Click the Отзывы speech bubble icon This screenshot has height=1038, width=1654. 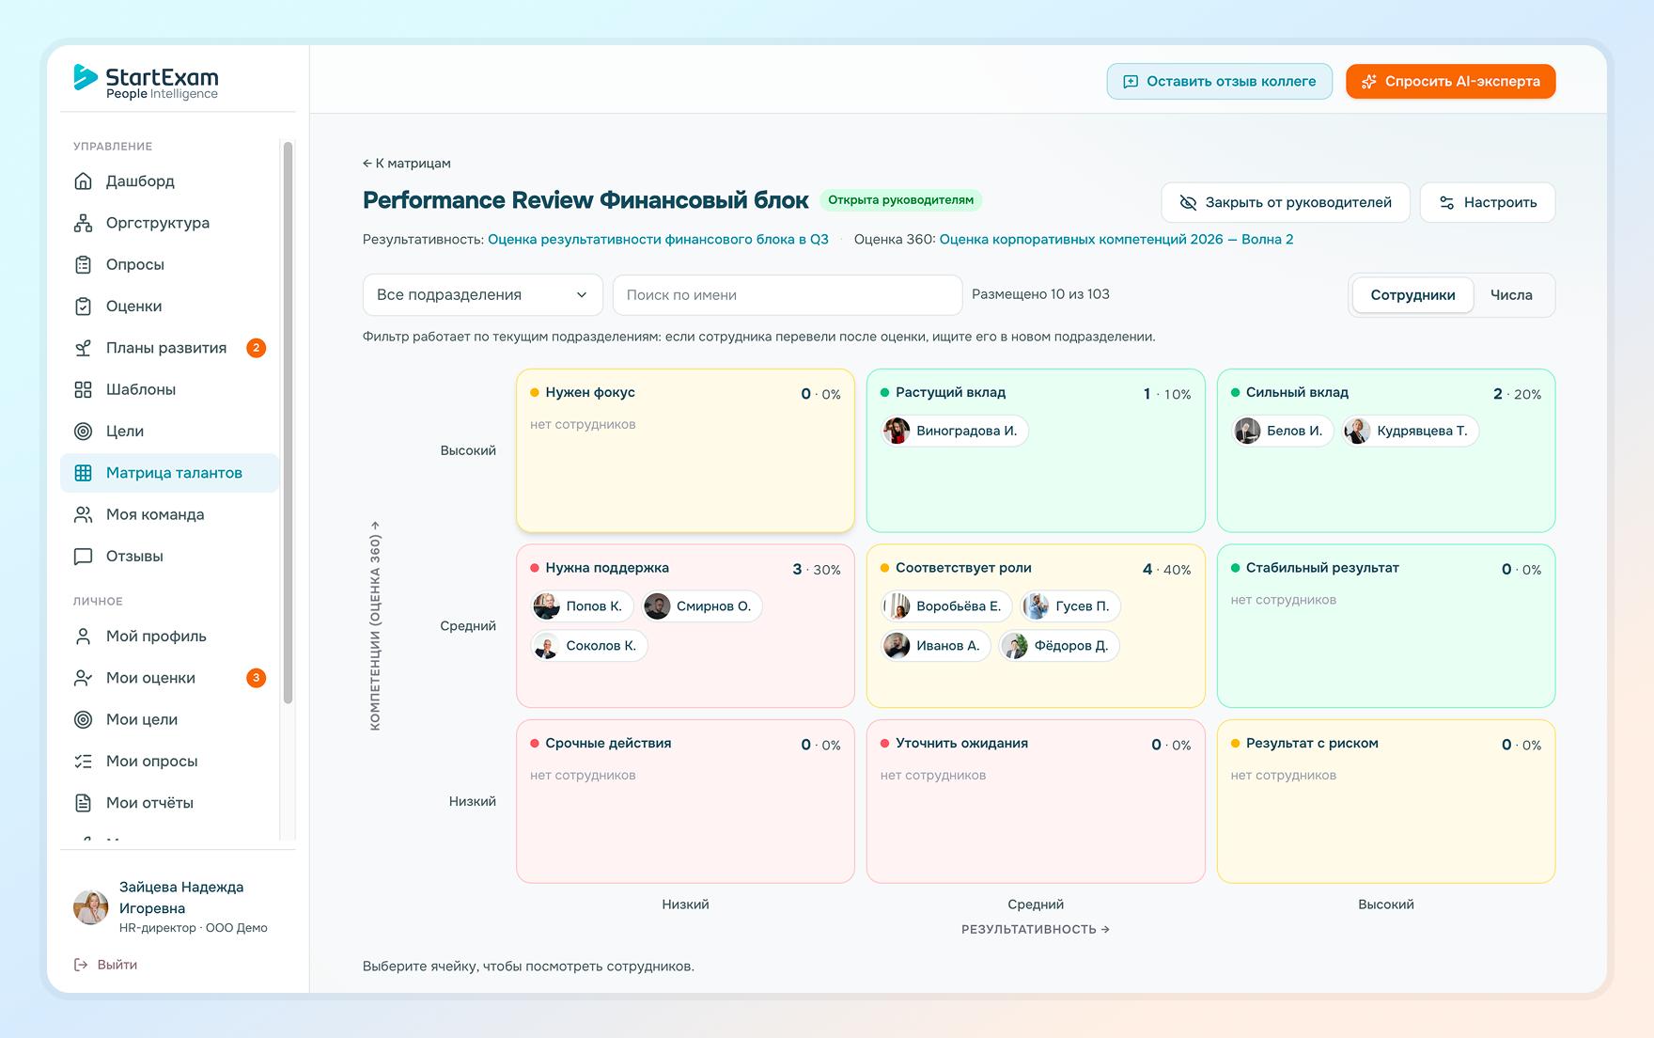click(x=84, y=556)
